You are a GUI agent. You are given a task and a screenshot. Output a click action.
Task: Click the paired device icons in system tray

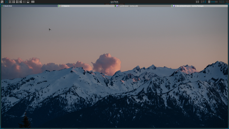click(x=197, y=2)
